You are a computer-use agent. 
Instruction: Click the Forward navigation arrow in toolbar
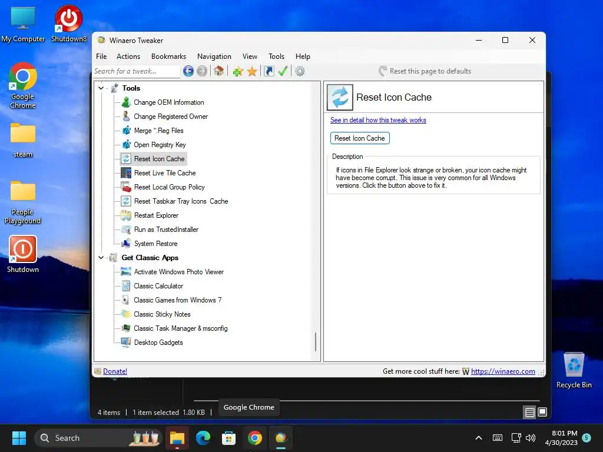coord(202,71)
